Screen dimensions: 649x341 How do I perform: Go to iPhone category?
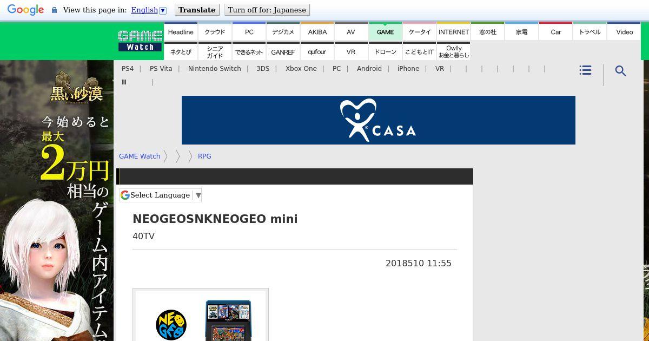[x=408, y=69]
